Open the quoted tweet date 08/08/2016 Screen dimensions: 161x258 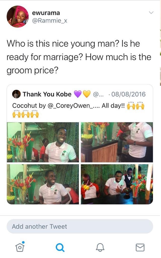coord(129,94)
